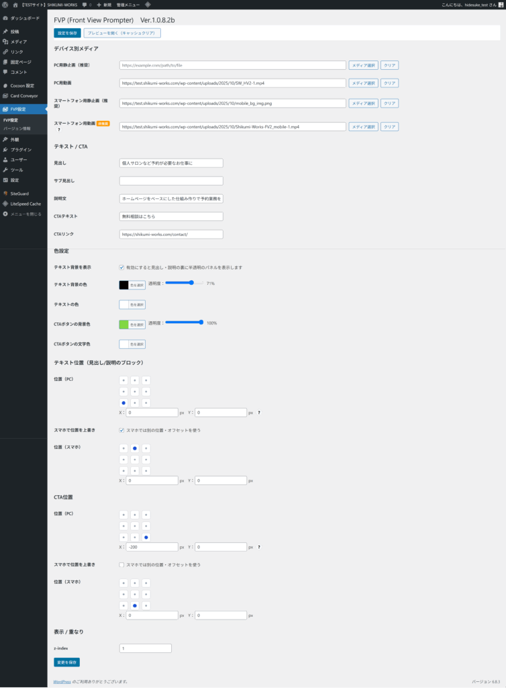506x688 pixels.
Task: Open the 新規 menu in the admin bar
Action: (104, 4)
